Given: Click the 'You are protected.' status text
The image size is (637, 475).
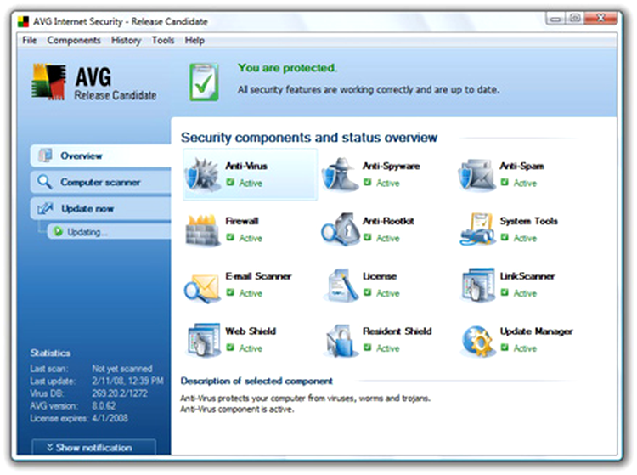Looking at the screenshot, I should tap(287, 68).
